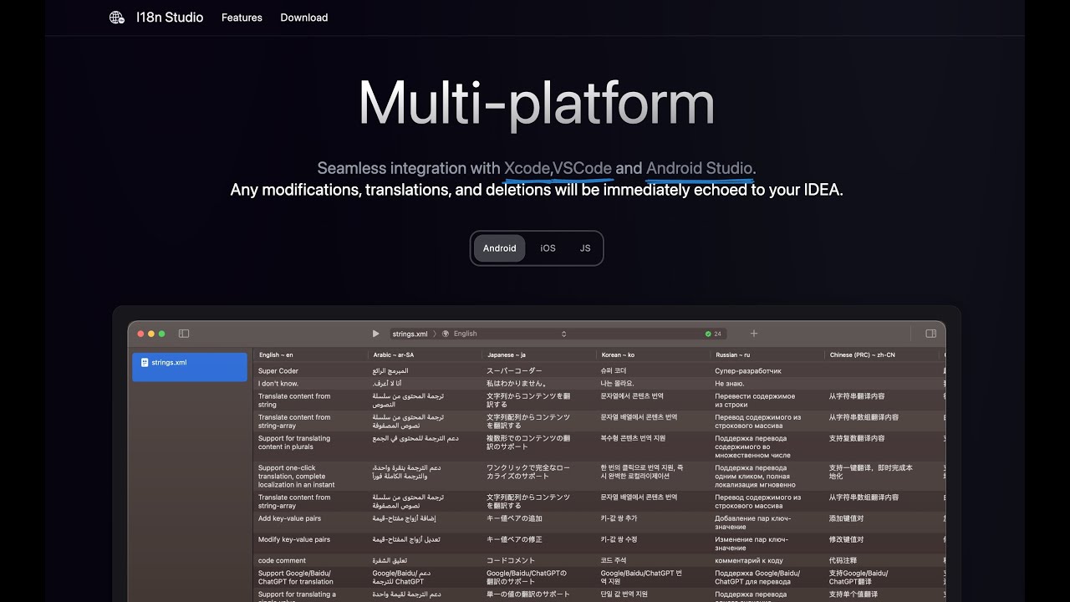The height and width of the screenshot is (602, 1070).
Task: Click the 'Super Coder' English cell
Action: [x=278, y=371]
